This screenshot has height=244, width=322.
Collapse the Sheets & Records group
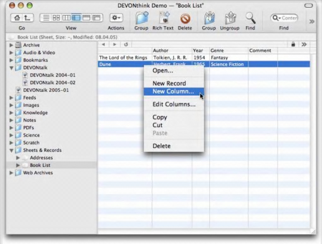coord(11,150)
